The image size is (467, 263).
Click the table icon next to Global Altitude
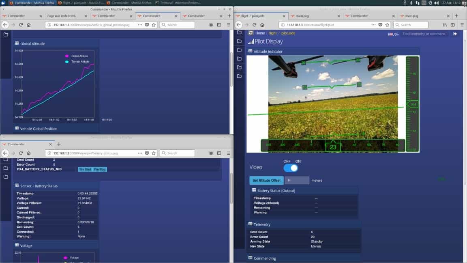[17, 43]
